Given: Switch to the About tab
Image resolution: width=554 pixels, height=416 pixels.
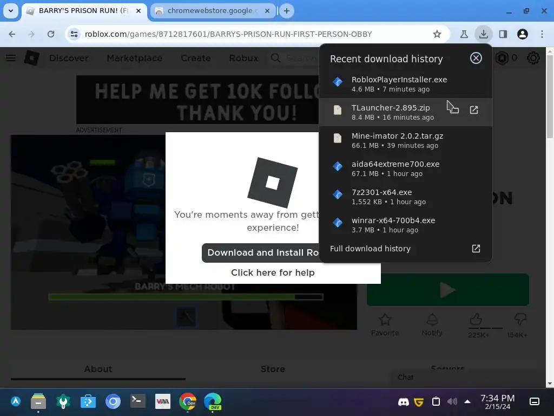Looking at the screenshot, I should tap(98, 369).
